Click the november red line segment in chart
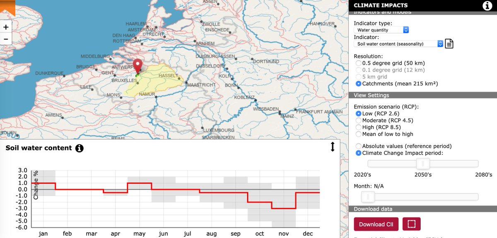Screen dimensions: 497x238 pyautogui.click(x=283, y=209)
